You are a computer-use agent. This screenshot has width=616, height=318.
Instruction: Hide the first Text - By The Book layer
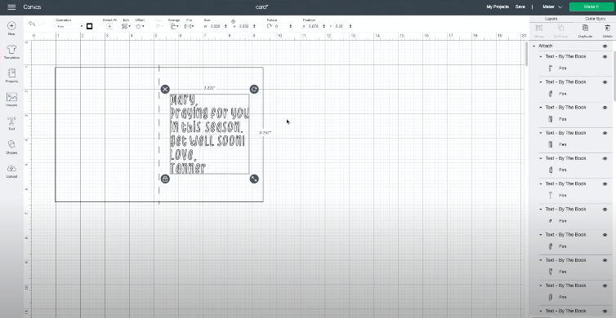[x=605, y=57]
